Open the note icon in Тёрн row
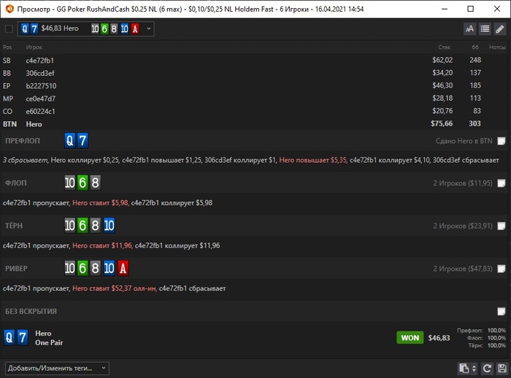This screenshot has height=378, width=511. click(502, 225)
